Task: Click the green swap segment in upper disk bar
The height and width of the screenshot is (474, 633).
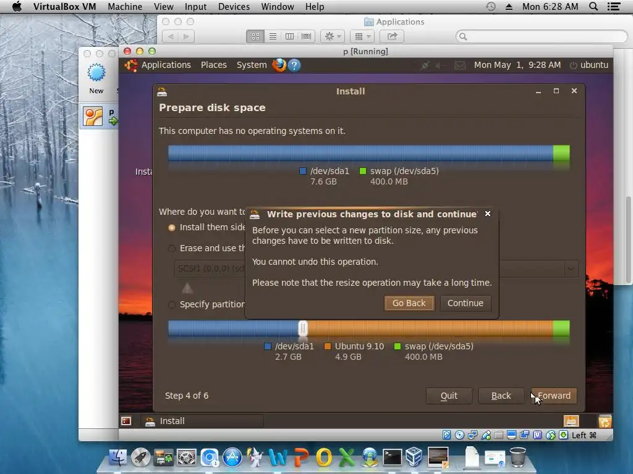Action: tap(561, 153)
